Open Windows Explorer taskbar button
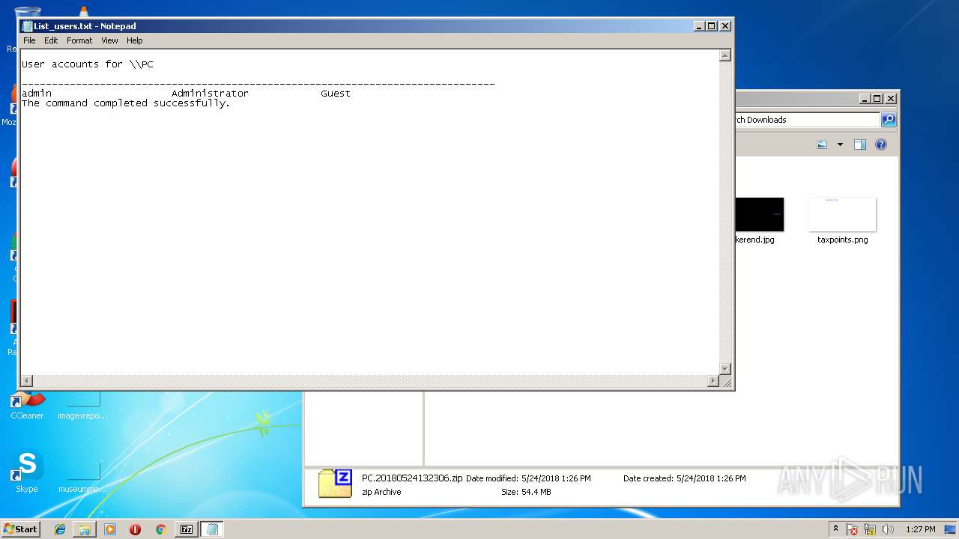The image size is (959, 539). 85,529
